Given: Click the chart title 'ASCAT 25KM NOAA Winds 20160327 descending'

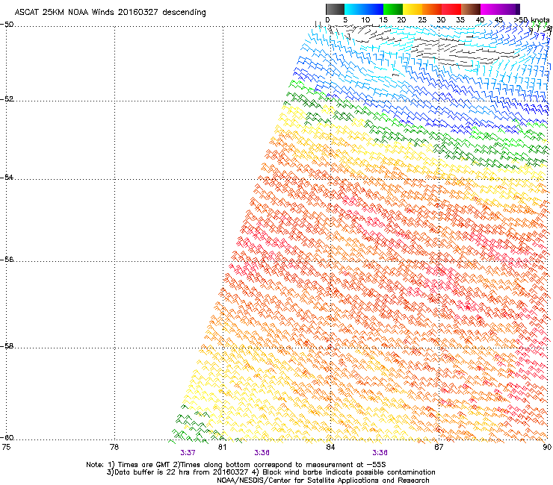Looking at the screenshot, I should click(x=110, y=13).
